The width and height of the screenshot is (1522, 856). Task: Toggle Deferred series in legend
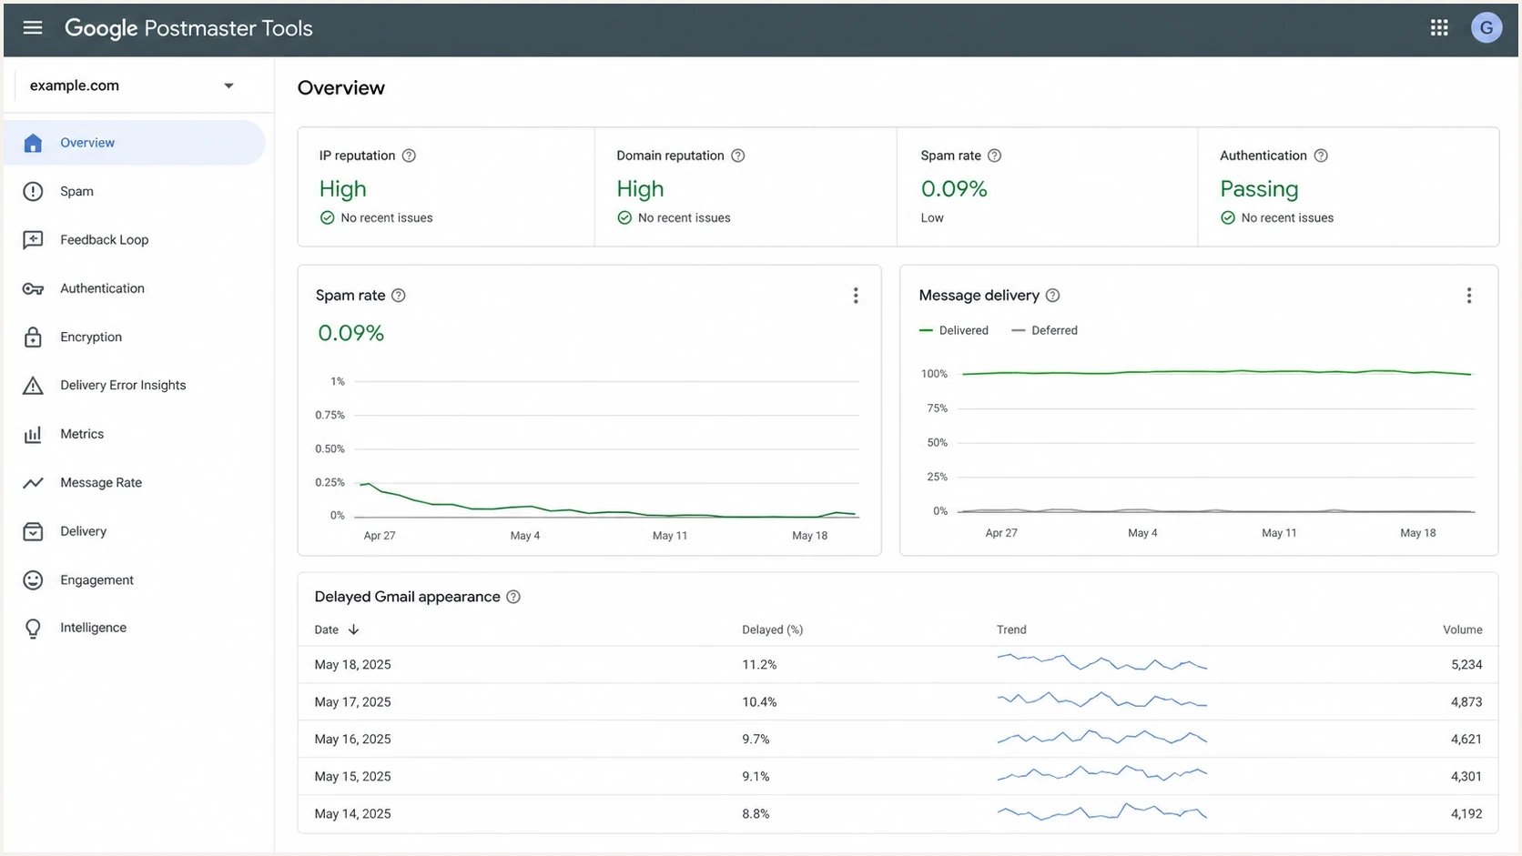click(1044, 330)
